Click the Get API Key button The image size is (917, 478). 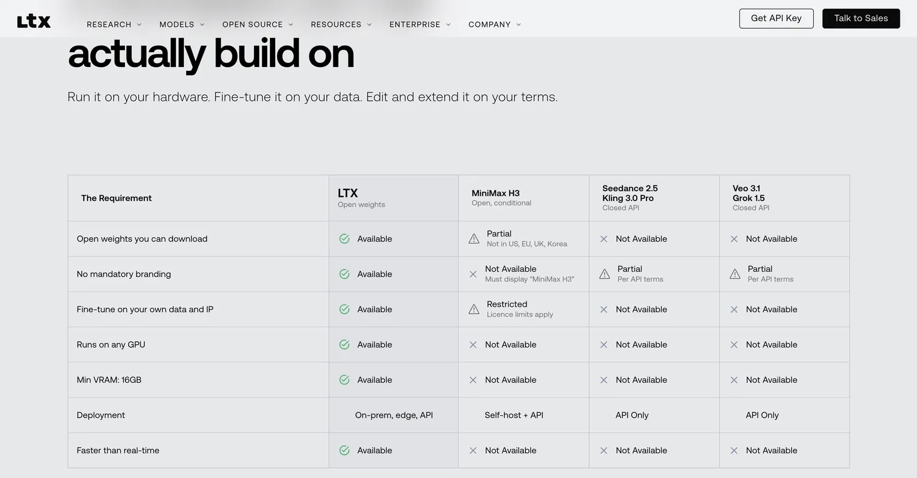click(776, 18)
